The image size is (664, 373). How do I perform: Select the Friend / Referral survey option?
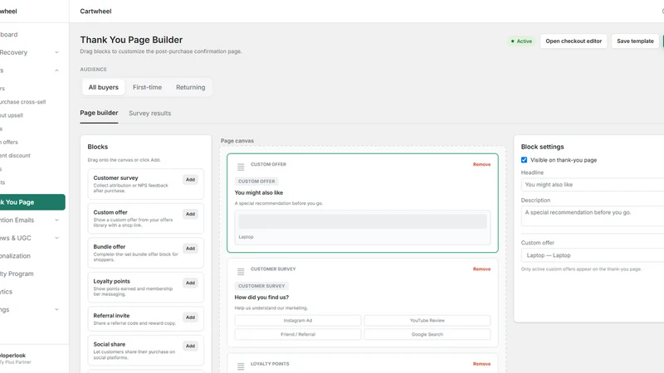pyautogui.click(x=298, y=334)
